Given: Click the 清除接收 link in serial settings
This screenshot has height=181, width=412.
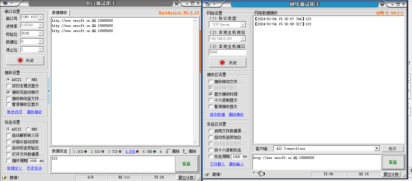Looking at the screenshot, I should pyautogui.click(x=34, y=112).
